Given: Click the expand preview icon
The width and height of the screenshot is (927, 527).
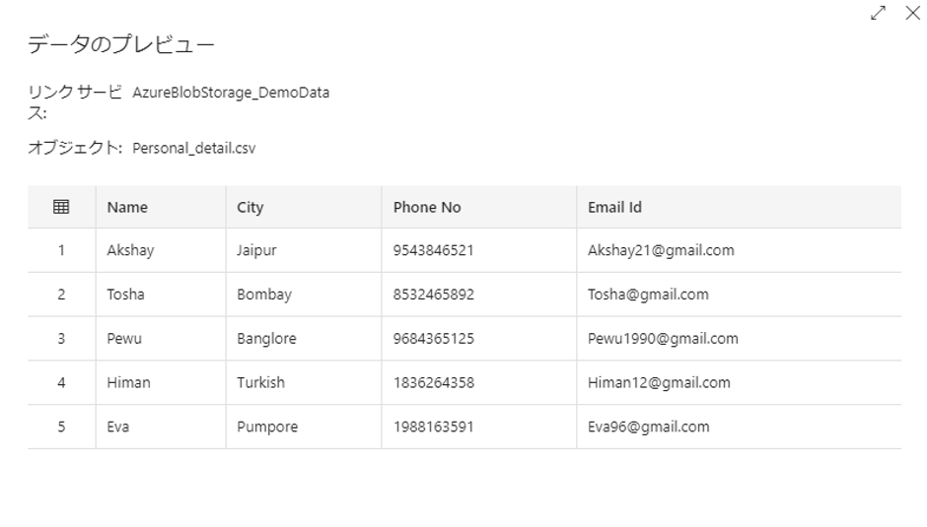Looking at the screenshot, I should coord(877,13).
